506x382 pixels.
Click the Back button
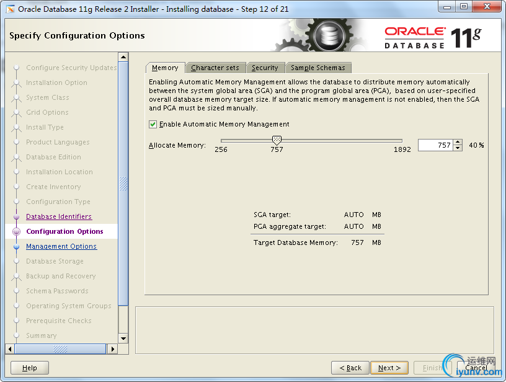(350, 368)
